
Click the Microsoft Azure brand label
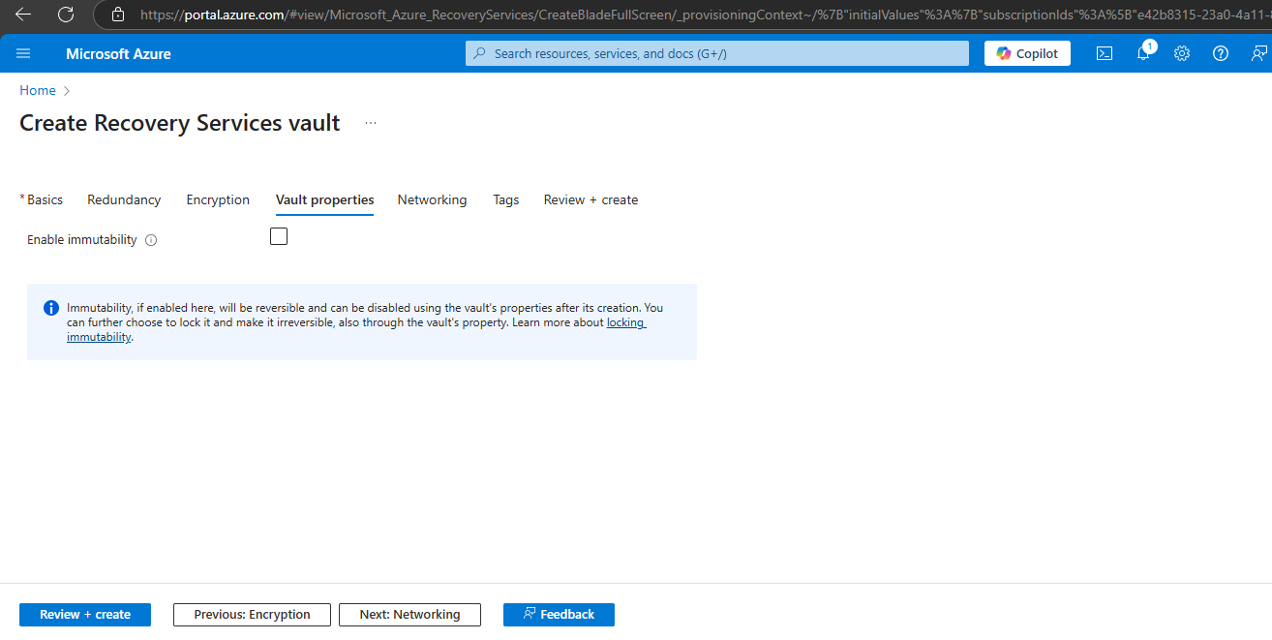(118, 53)
